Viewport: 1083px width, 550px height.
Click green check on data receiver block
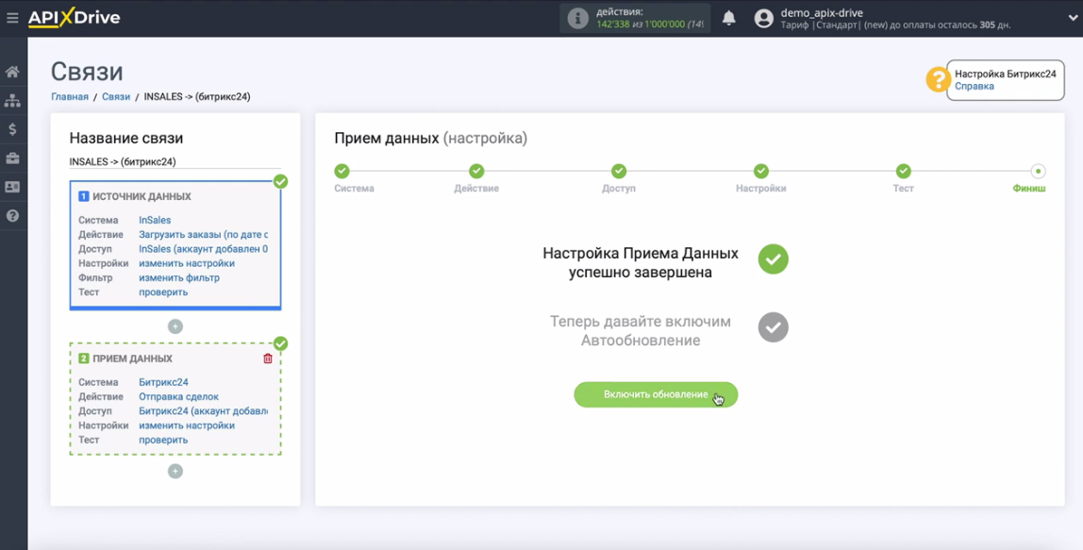point(280,343)
